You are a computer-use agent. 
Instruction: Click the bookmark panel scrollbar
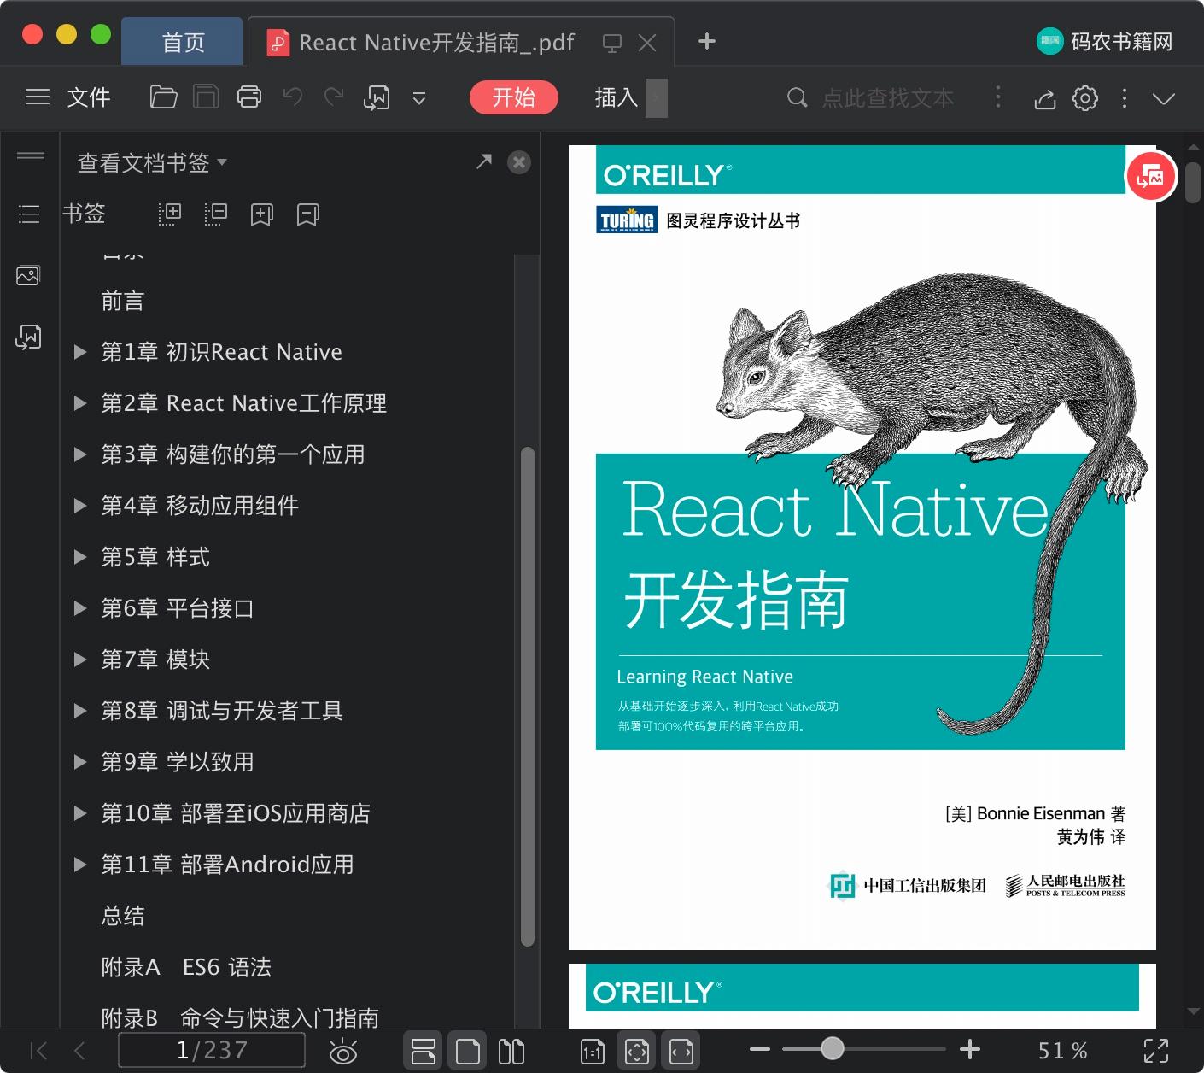tap(528, 696)
